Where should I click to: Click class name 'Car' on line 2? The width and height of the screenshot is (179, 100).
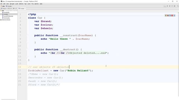click(40, 18)
